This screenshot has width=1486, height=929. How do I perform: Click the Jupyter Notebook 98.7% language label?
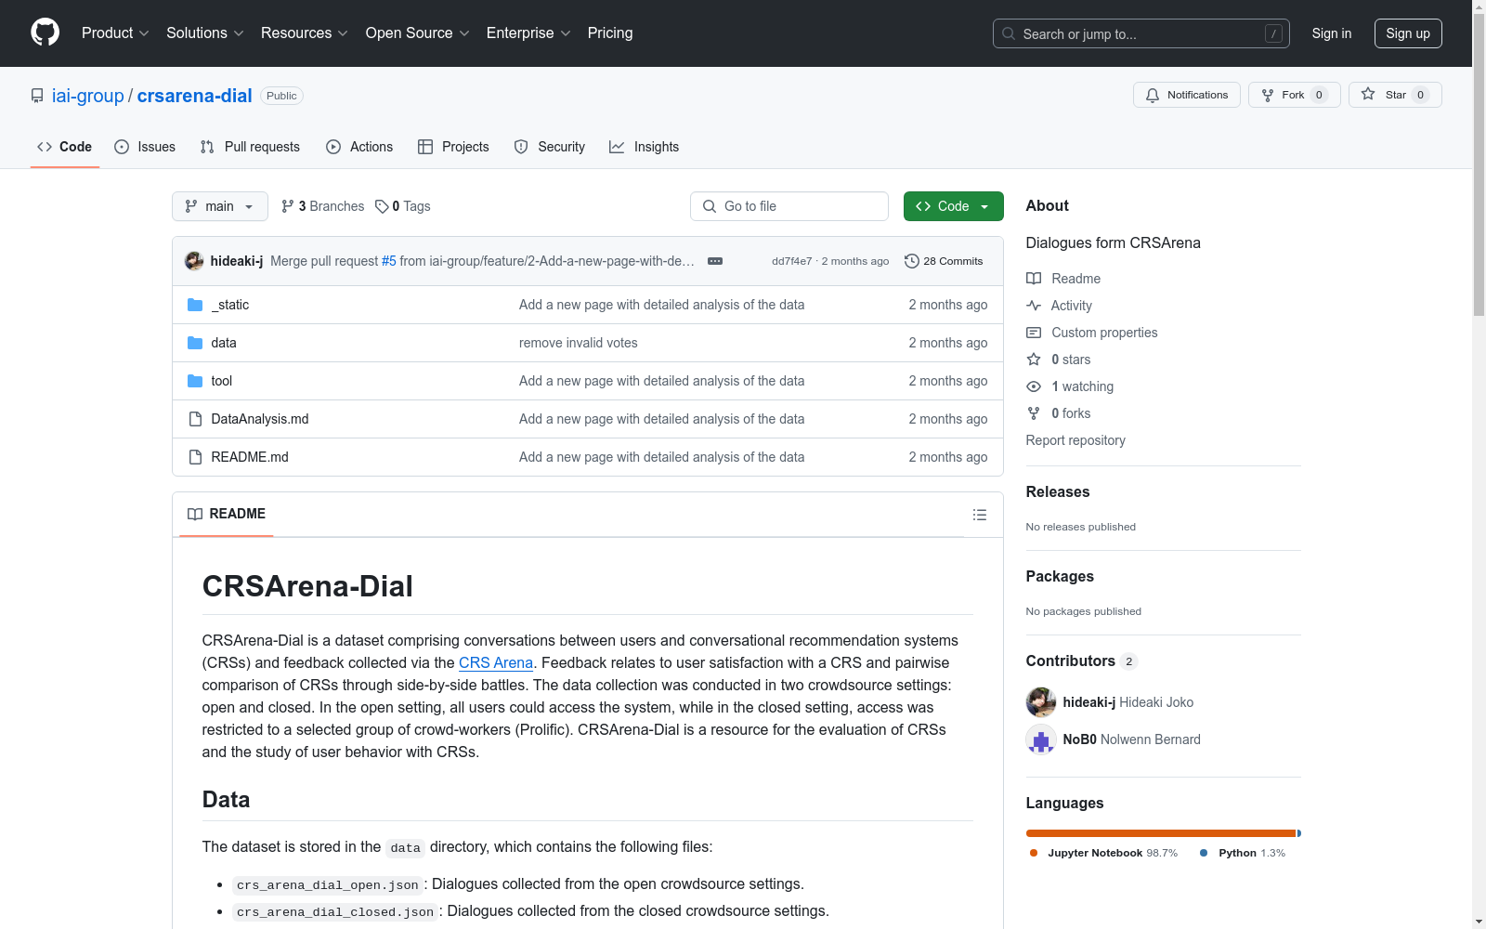point(1103,853)
